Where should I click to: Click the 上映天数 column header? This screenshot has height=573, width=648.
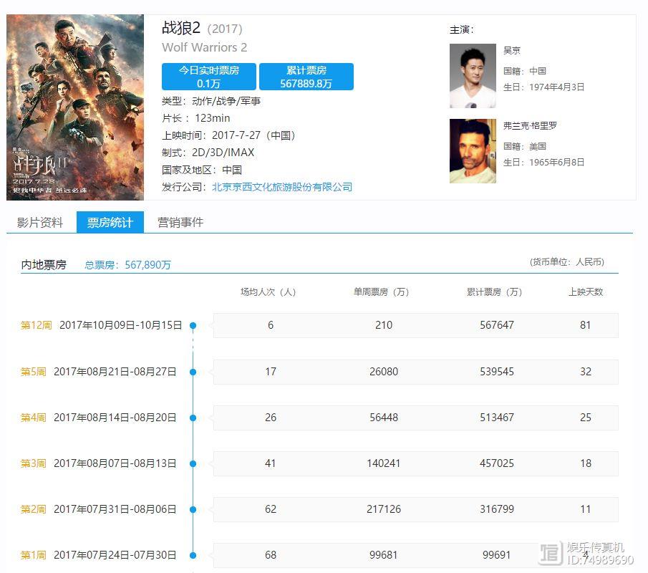pos(586,292)
